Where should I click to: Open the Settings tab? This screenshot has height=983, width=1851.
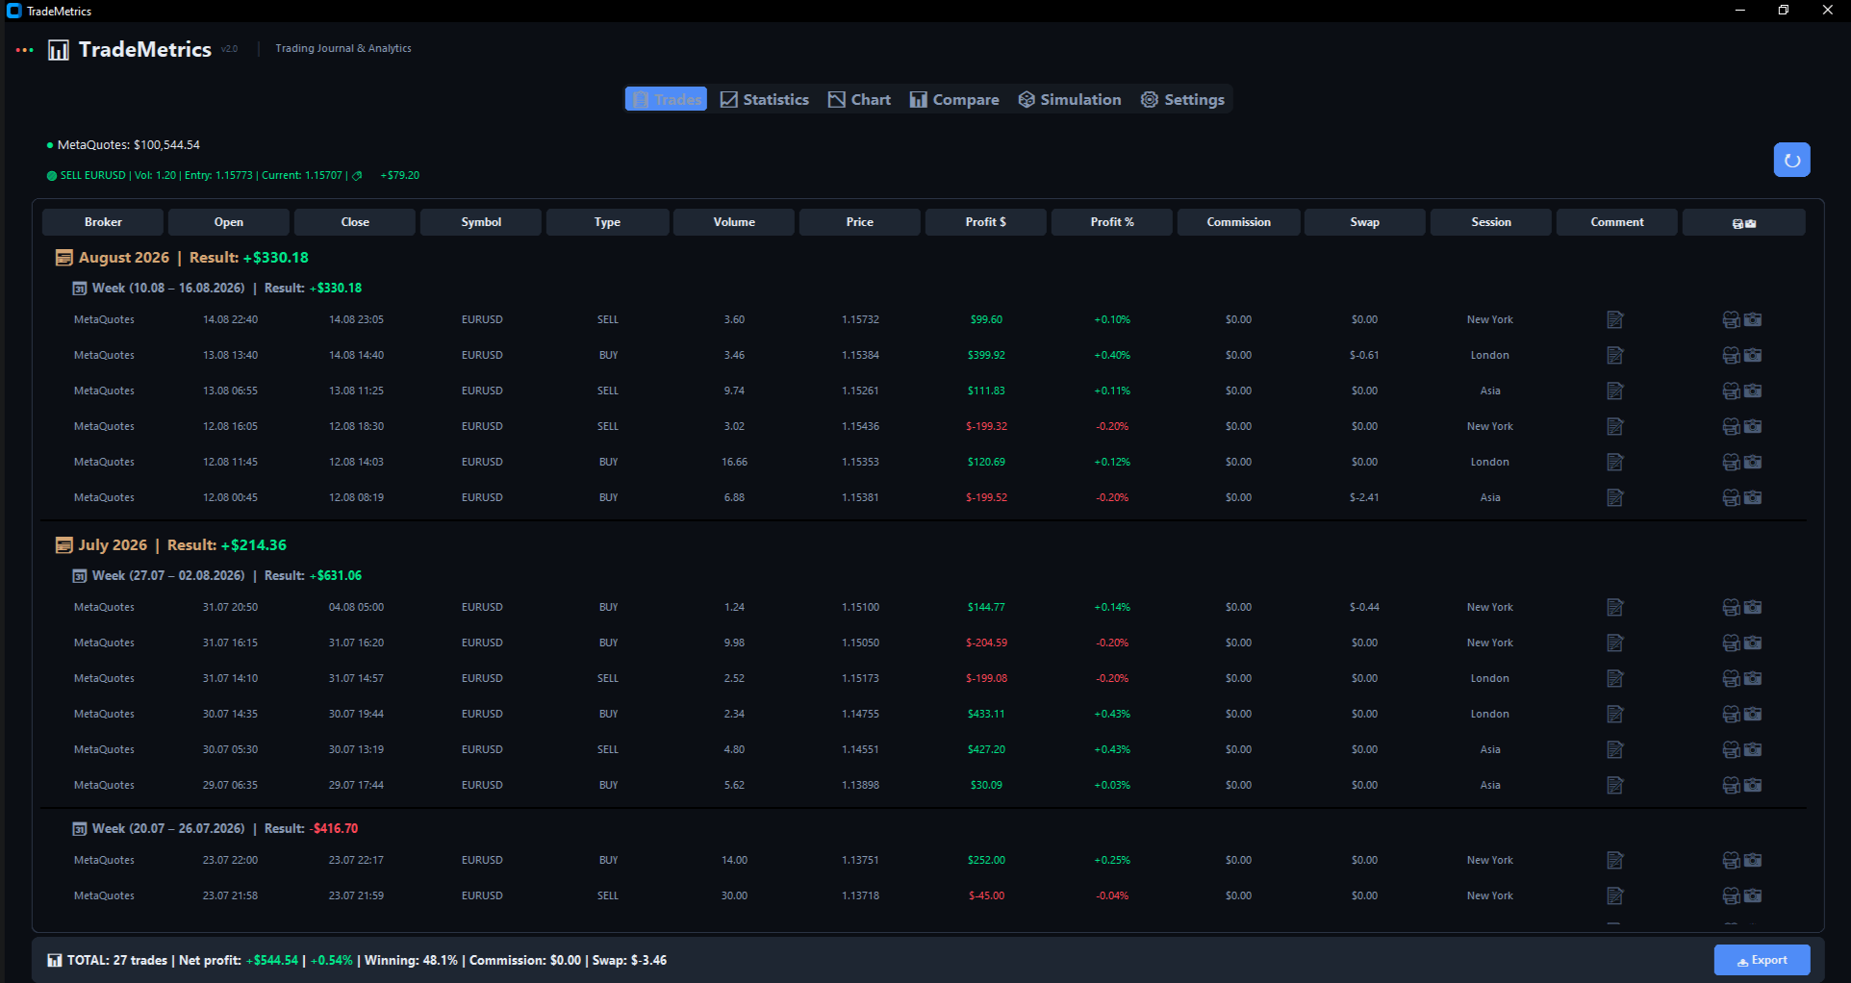pos(1182,99)
